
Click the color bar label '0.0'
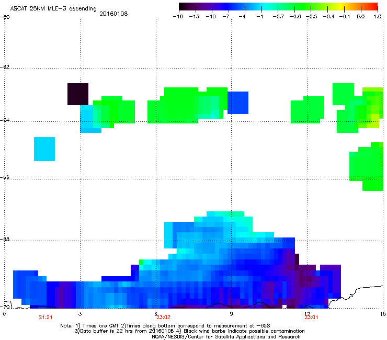coord(361,17)
